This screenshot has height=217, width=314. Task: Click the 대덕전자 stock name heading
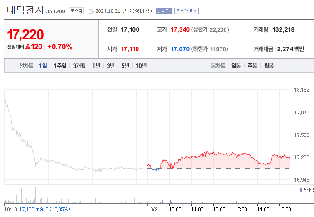pyautogui.click(x=25, y=10)
